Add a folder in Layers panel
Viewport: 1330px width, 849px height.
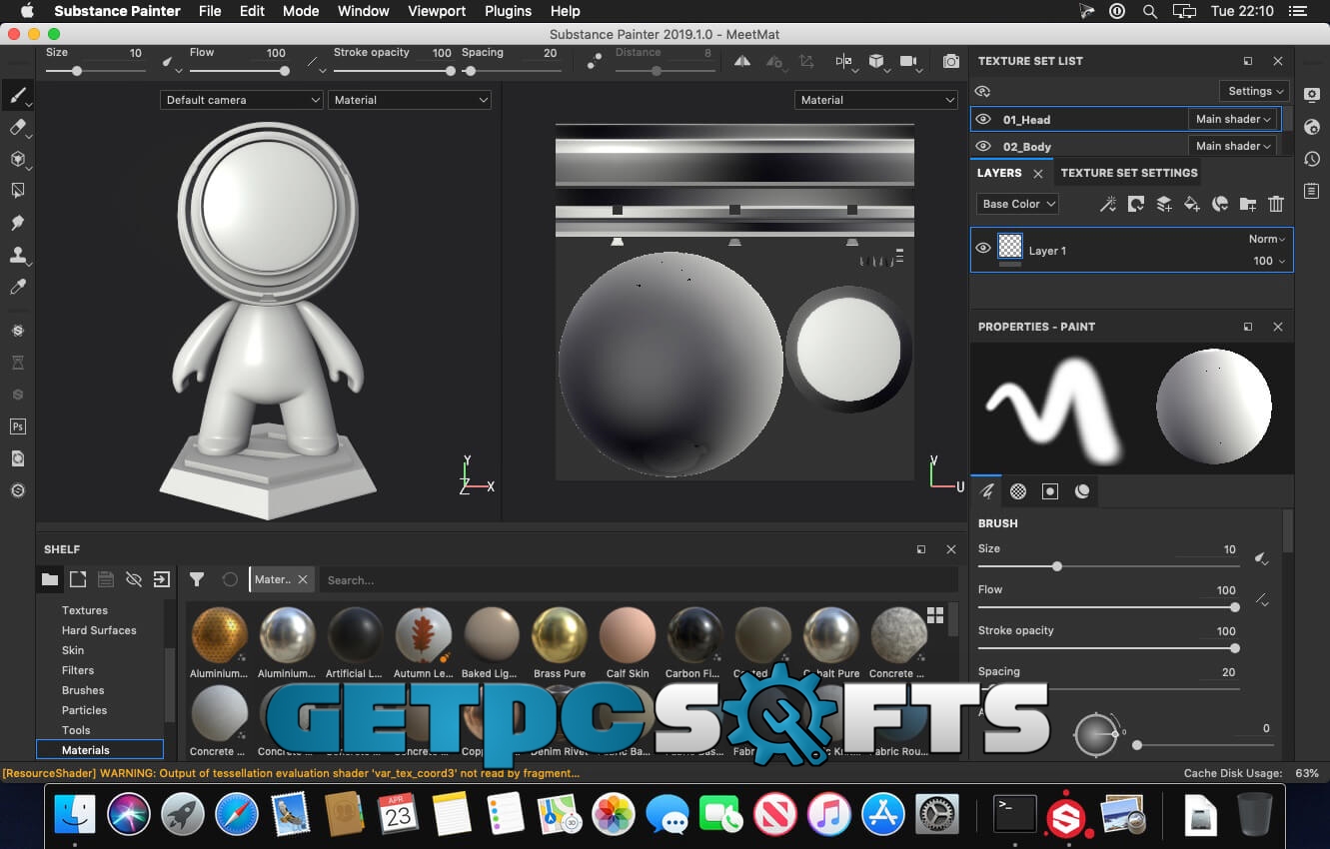pyautogui.click(x=1248, y=204)
